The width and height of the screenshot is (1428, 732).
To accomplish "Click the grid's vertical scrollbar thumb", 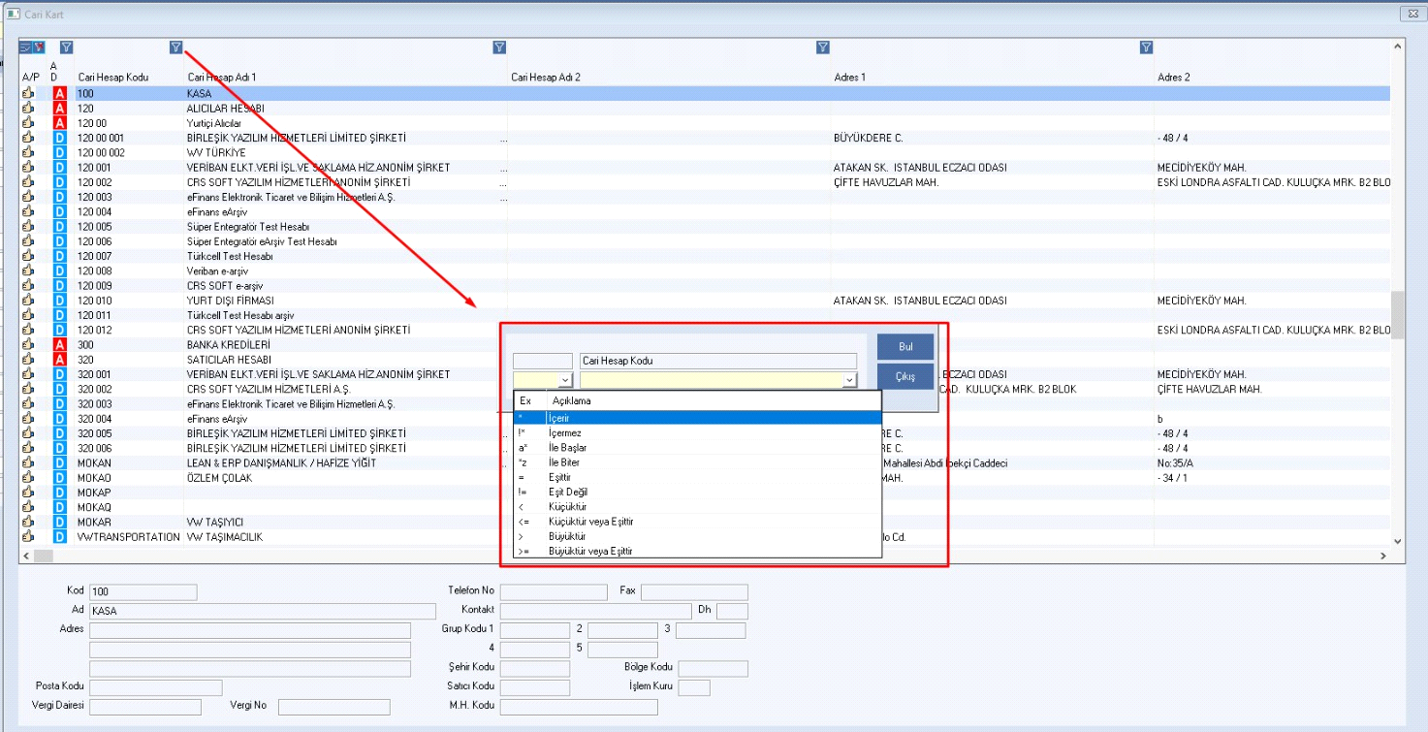I will [1397, 314].
